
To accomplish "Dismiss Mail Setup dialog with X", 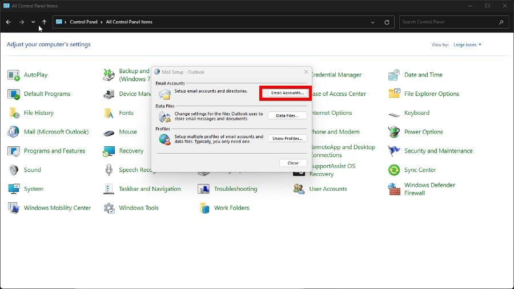I will coord(306,72).
